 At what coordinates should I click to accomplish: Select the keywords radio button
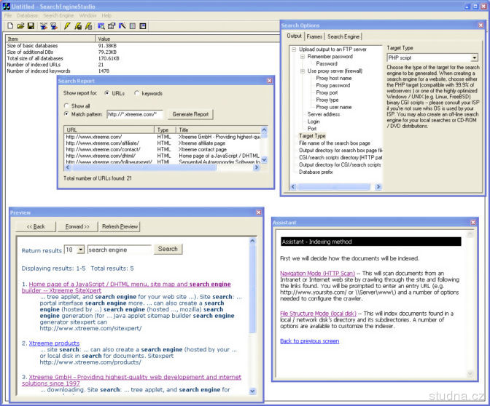pyautogui.click(x=136, y=94)
